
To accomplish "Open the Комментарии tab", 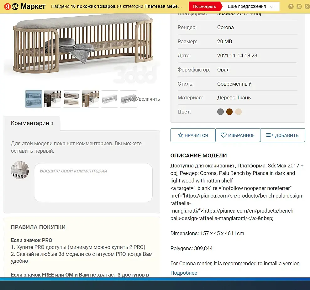I will click(32, 123).
